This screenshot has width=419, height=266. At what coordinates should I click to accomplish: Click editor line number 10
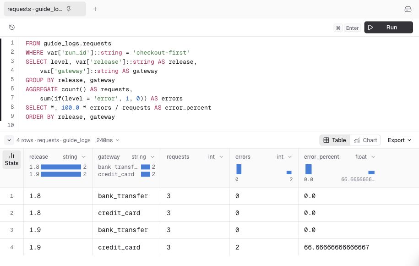11,125
